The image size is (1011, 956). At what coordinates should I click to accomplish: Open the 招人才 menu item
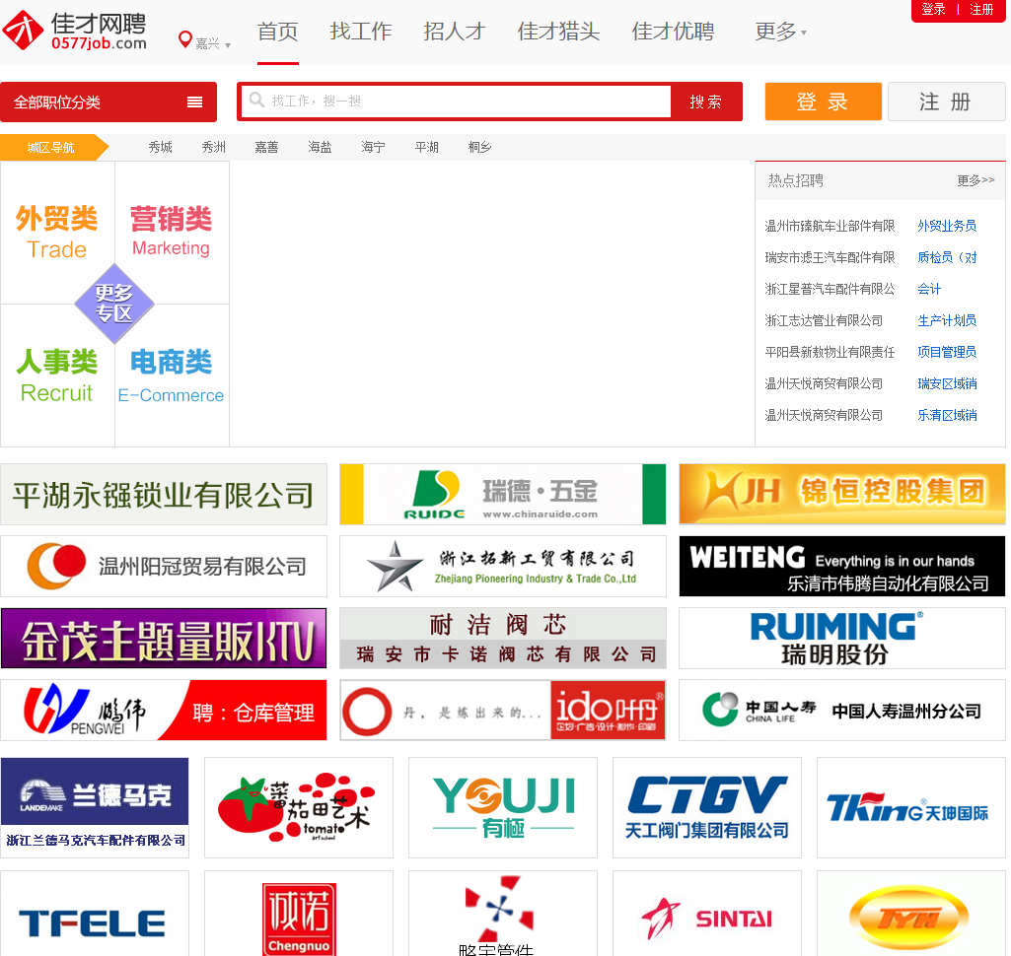point(454,31)
